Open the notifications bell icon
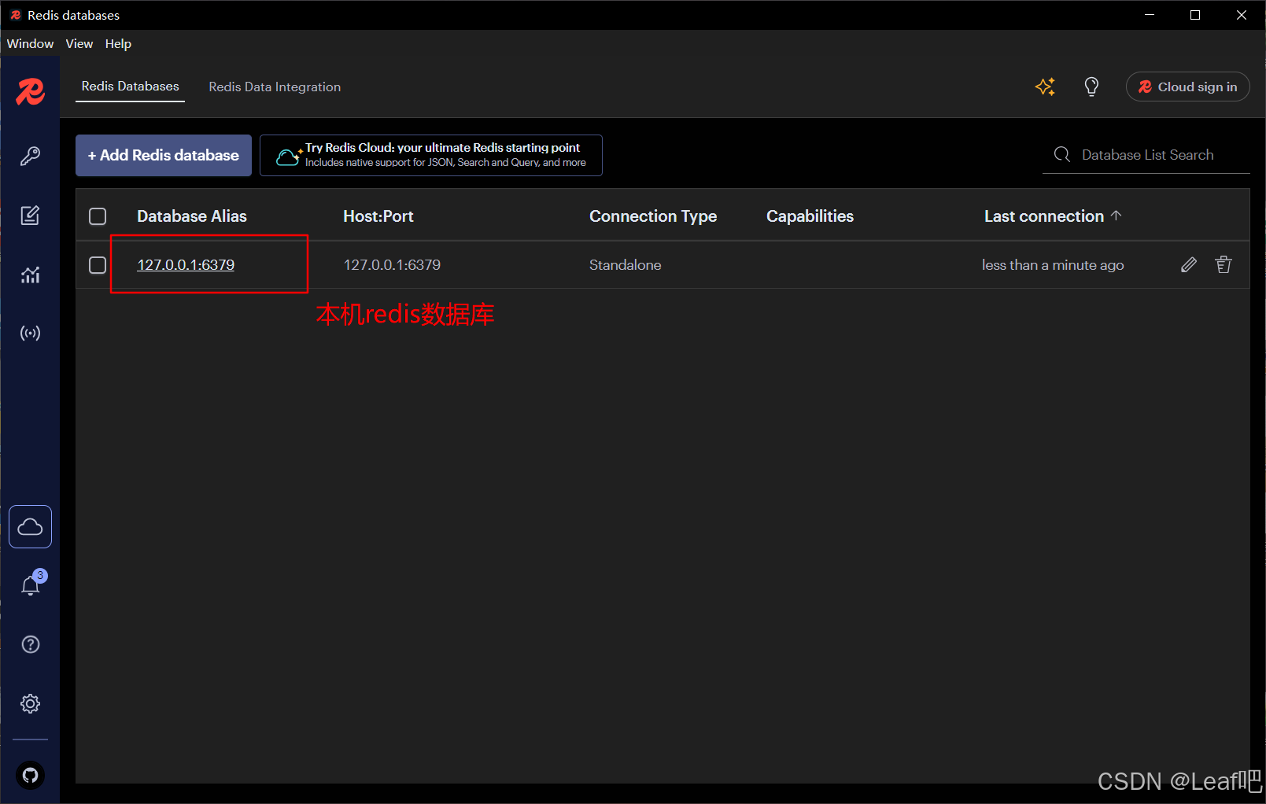The image size is (1266, 804). click(31, 585)
